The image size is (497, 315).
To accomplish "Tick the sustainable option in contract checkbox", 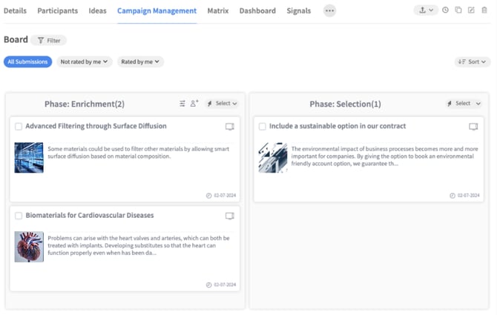I will tap(263, 127).
